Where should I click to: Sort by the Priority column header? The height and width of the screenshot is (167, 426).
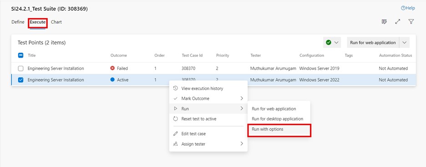[223, 55]
